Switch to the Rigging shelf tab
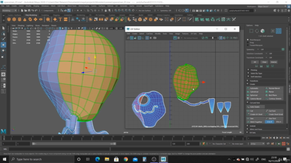This screenshot has height=163, width=291. click(56, 15)
